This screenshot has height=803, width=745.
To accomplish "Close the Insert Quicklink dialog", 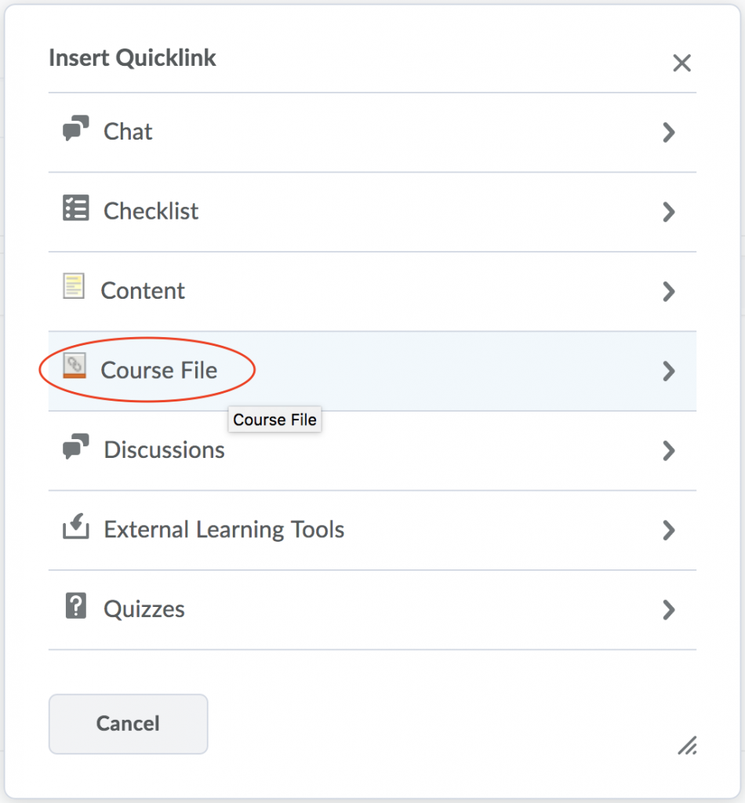I will coord(681,63).
